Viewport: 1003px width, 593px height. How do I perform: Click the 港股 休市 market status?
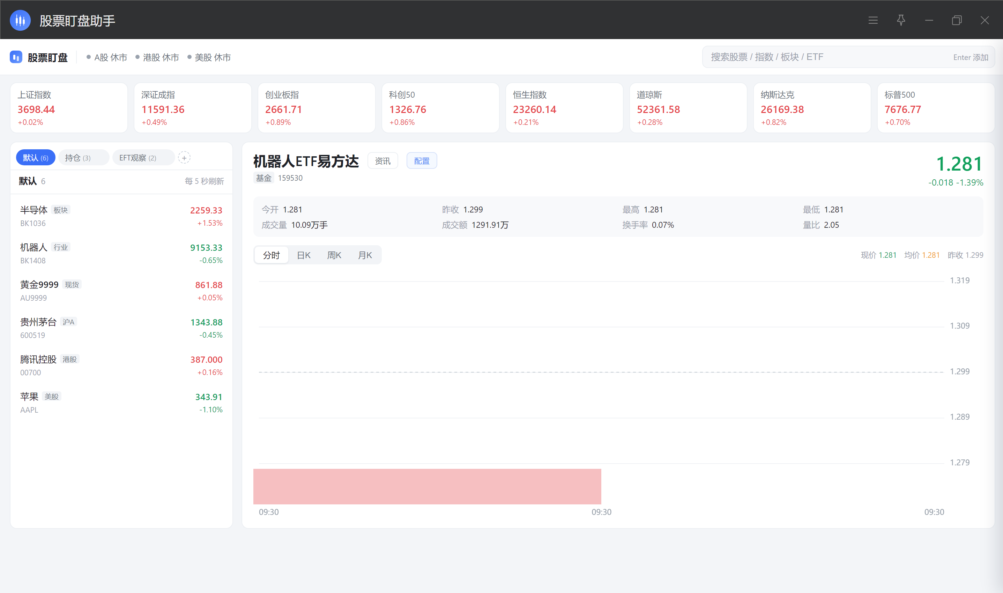tap(157, 58)
